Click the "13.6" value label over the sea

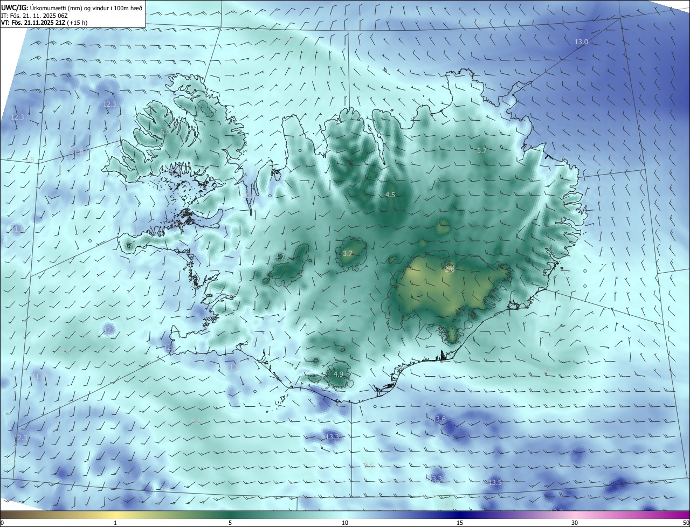point(439,419)
